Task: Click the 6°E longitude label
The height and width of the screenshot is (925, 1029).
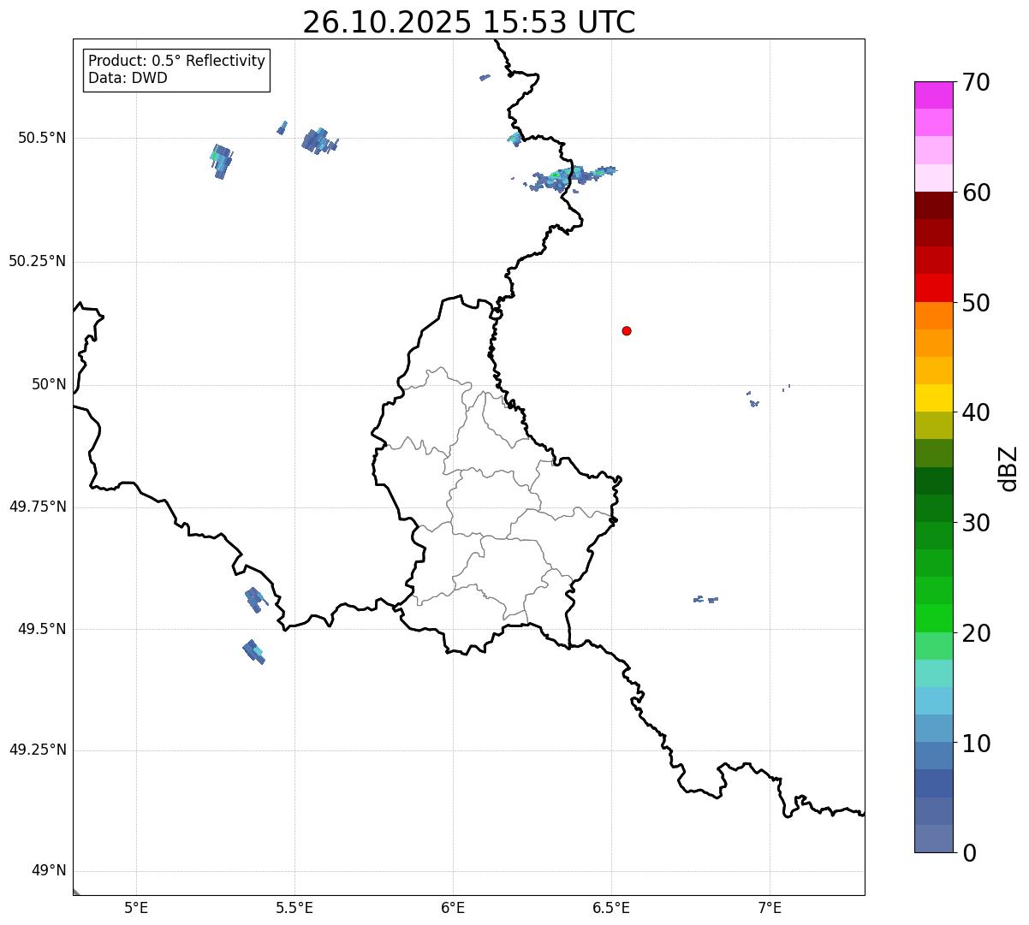Action: click(x=453, y=908)
